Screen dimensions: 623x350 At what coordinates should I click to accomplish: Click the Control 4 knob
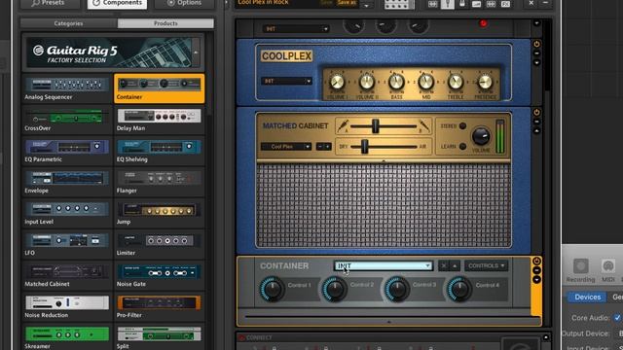(459, 290)
